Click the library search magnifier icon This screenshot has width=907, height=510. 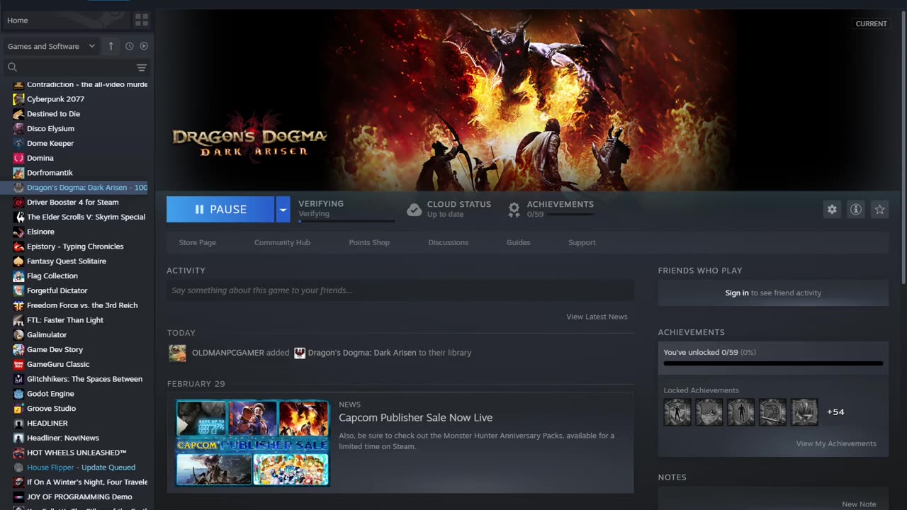click(x=12, y=67)
